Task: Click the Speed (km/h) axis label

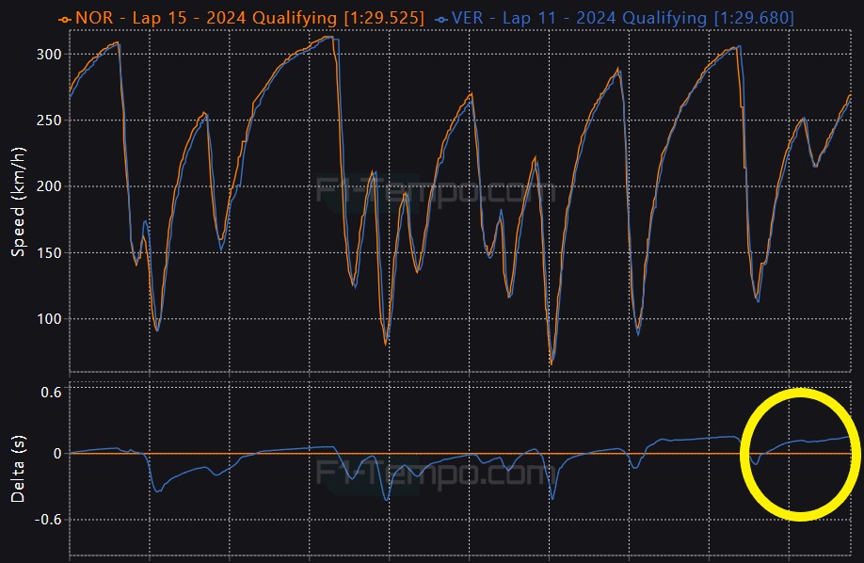Action: pyautogui.click(x=18, y=201)
